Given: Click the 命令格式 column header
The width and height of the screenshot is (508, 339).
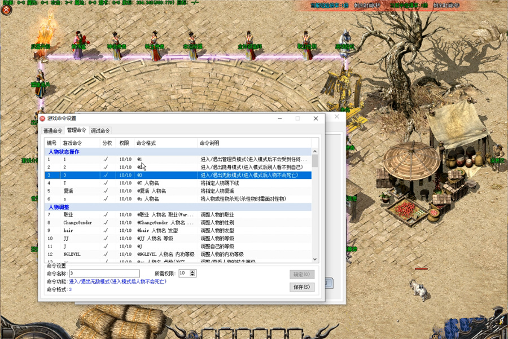Looking at the screenshot, I should coord(165,143).
